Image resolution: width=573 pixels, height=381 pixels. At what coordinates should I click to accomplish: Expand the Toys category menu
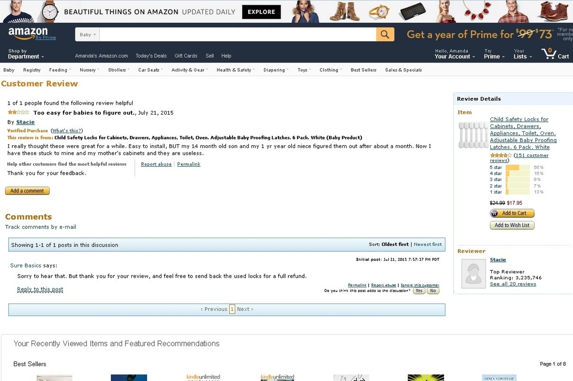[x=304, y=70]
